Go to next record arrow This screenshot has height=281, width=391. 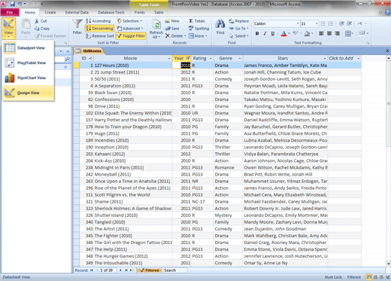pos(120,270)
